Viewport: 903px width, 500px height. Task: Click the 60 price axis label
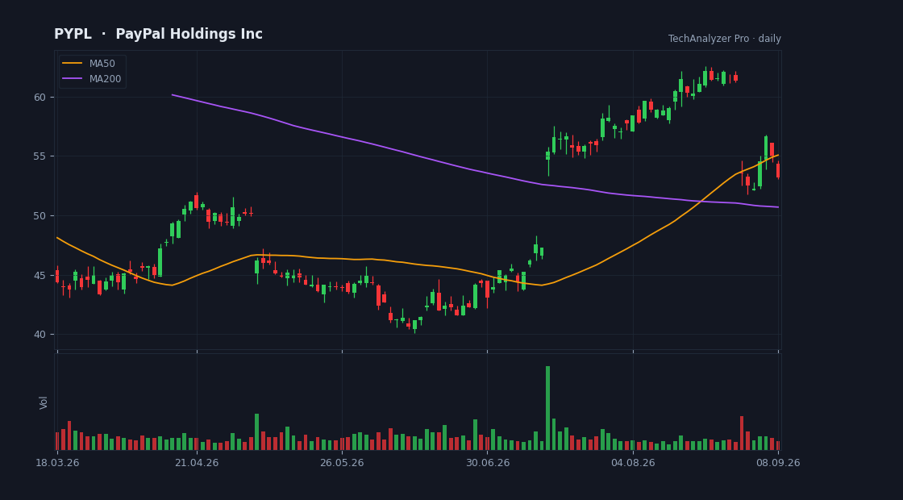click(x=40, y=97)
